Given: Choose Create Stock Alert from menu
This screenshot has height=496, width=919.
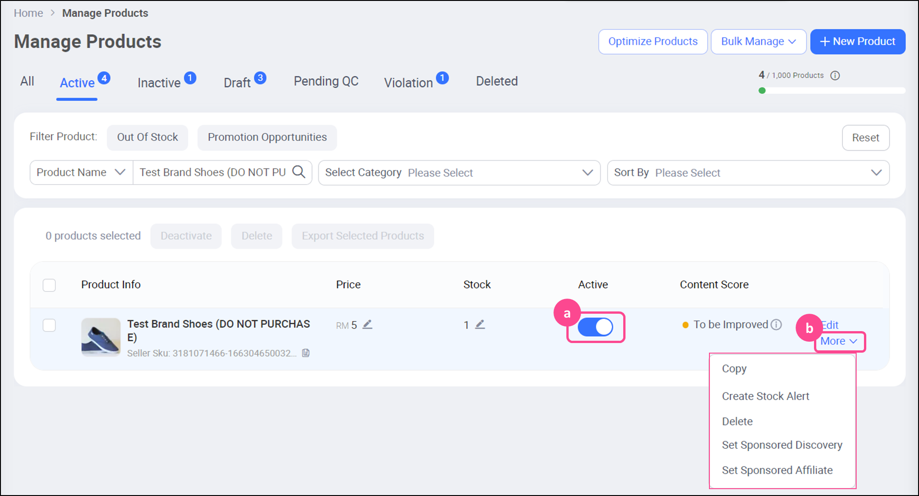Looking at the screenshot, I should (765, 396).
